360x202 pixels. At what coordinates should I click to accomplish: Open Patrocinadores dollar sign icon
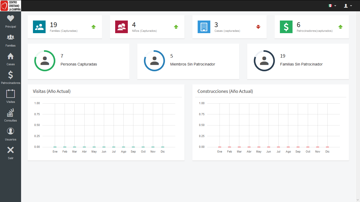coord(11,75)
